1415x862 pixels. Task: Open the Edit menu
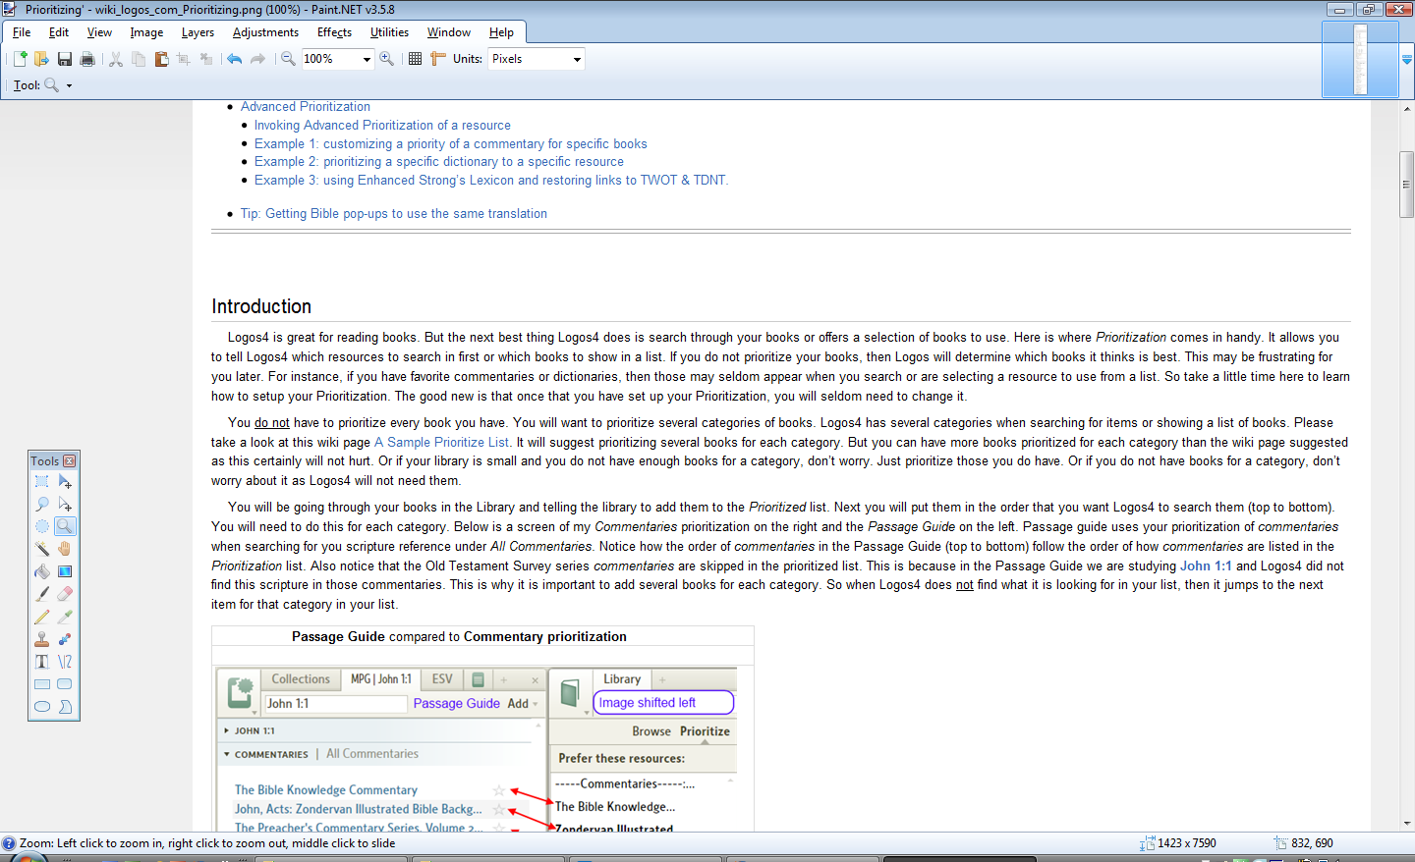(x=59, y=32)
